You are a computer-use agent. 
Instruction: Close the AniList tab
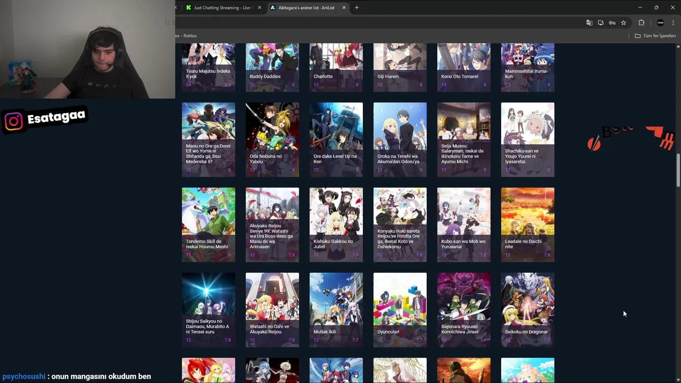click(344, 7)
